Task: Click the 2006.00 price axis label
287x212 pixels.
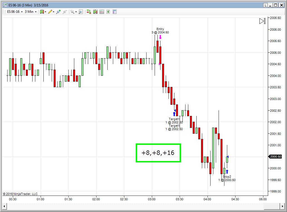Action: [276, 29]
